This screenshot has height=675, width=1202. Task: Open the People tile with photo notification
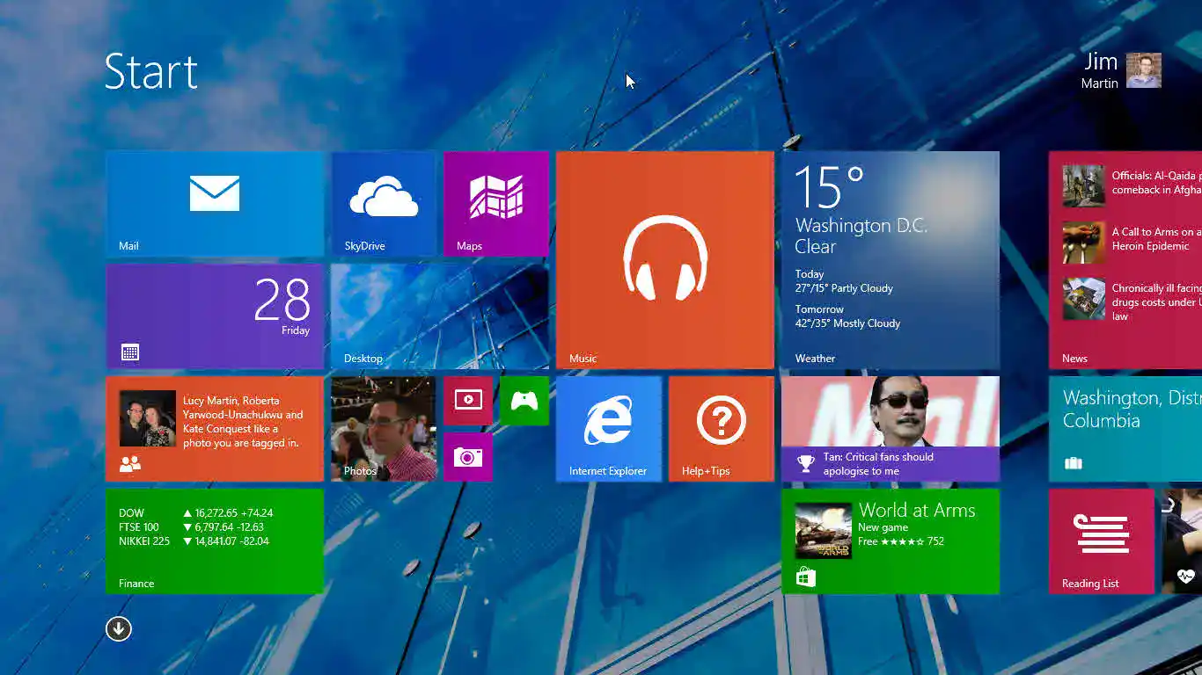tap(215, 429)
